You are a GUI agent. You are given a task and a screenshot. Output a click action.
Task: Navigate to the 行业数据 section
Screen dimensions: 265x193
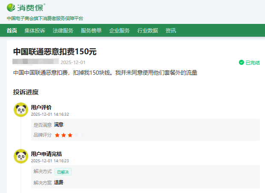coord(147,30)
